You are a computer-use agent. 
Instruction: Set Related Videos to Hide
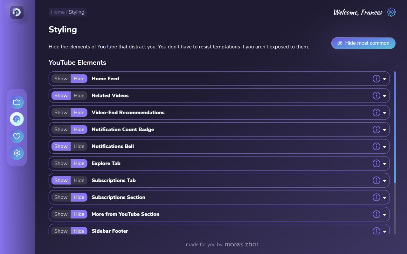coord(79,96)
